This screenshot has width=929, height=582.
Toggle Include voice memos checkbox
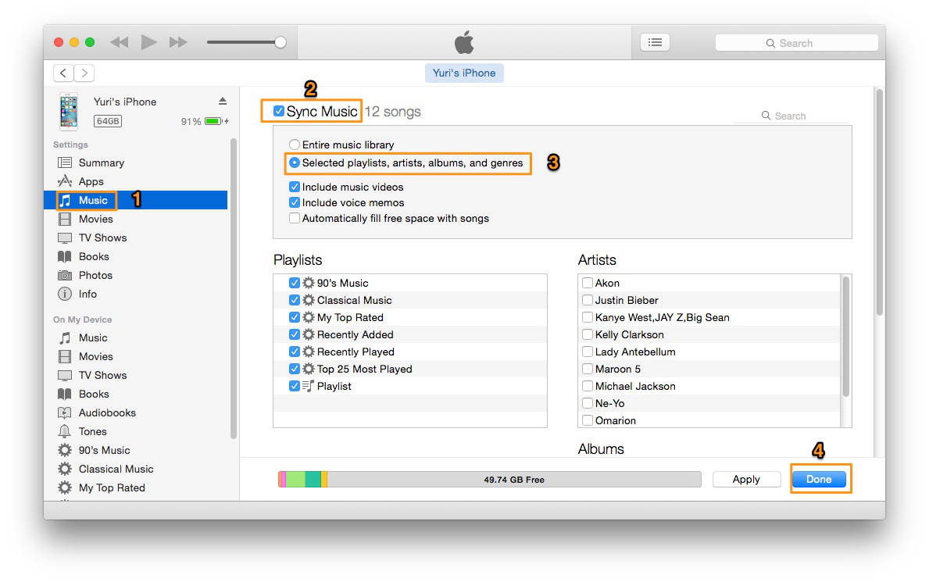tap(294, 202)
